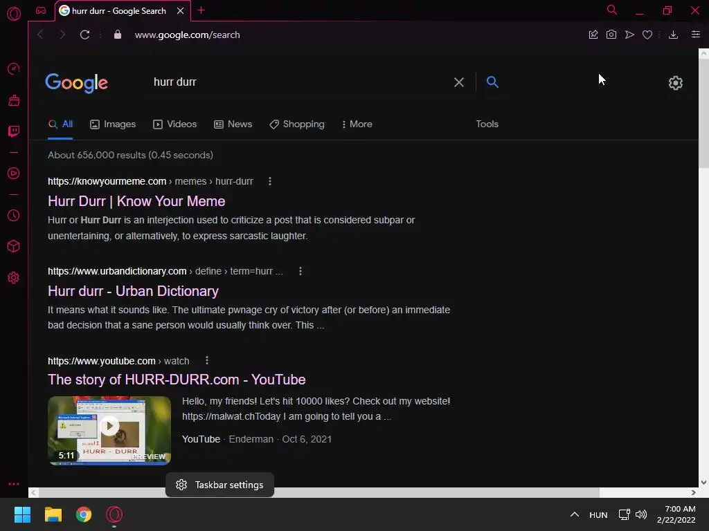Switch HUN keyboard language indicator
The image size is (709, 531).
coord(598,514)
